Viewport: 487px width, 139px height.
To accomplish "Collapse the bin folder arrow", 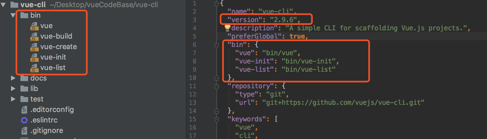I will point(13,15).
